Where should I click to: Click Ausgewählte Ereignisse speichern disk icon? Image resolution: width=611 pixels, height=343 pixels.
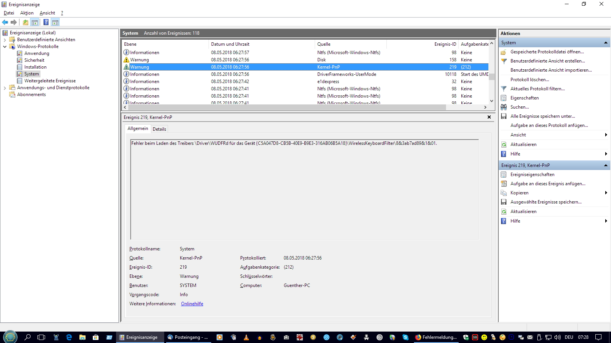pos(504,202)
